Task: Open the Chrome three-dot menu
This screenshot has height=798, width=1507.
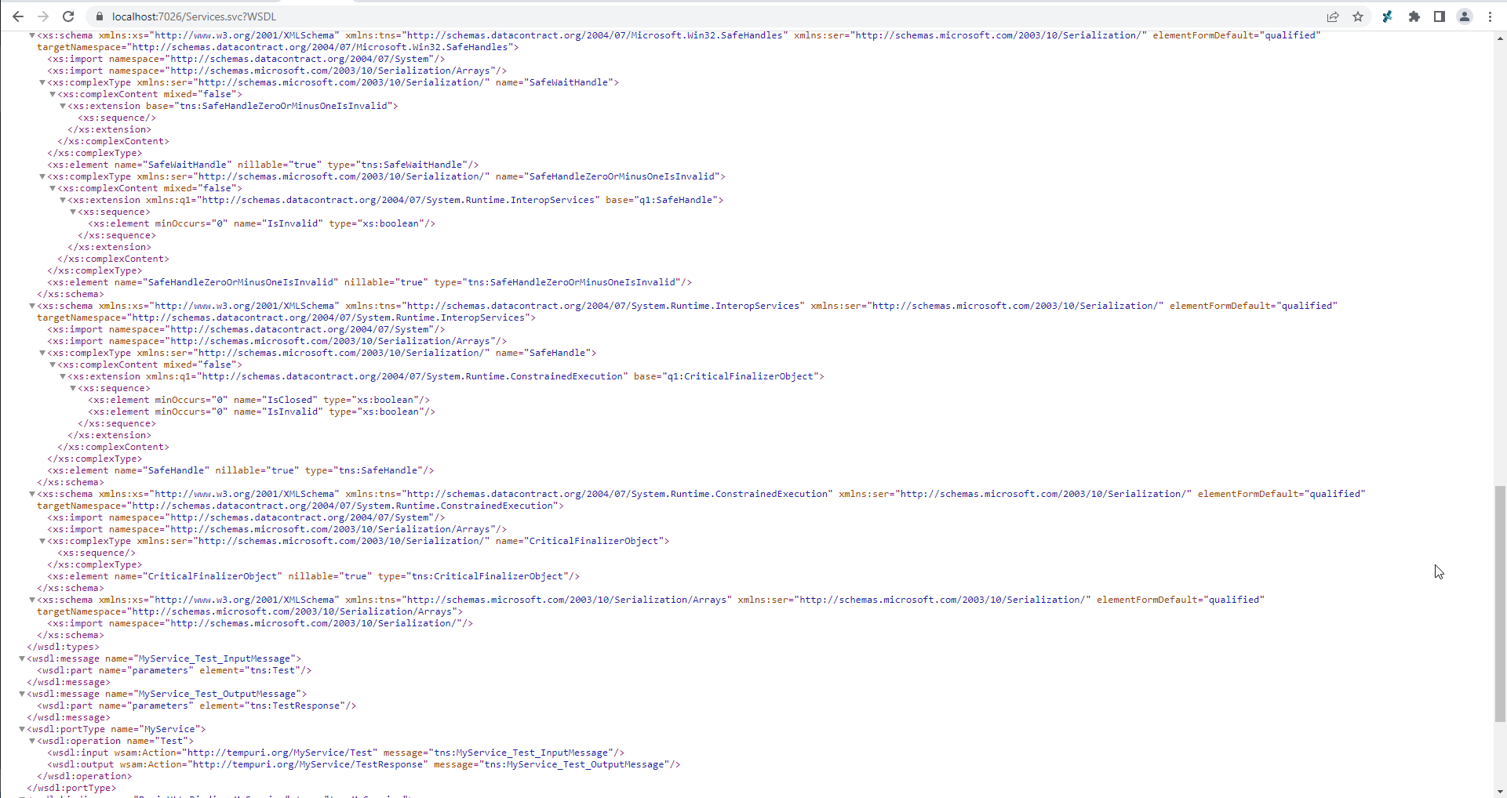Action: (x=1490, y=16)
